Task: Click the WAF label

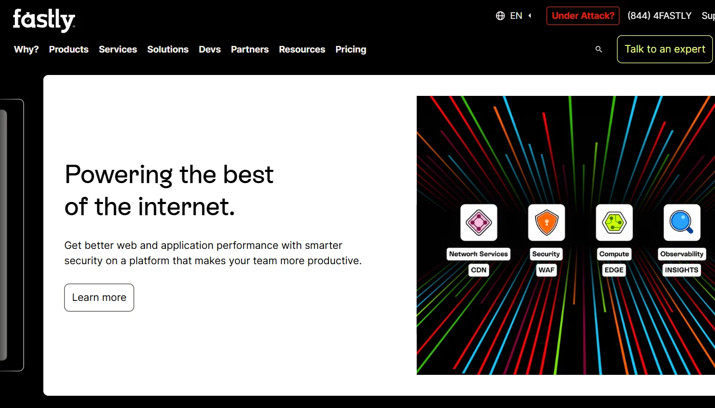Action: pos(546,270)
